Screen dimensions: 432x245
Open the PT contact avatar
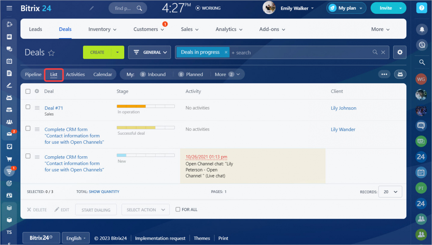[421, 188]
